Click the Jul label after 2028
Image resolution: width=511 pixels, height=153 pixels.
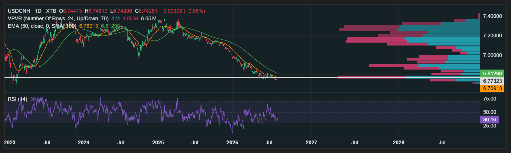(x=442, y=143)
